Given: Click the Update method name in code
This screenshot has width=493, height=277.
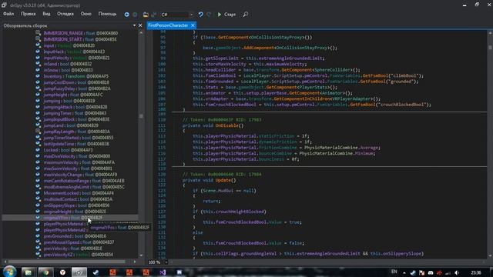Looking at the screenshot, I should click(223, 180).
